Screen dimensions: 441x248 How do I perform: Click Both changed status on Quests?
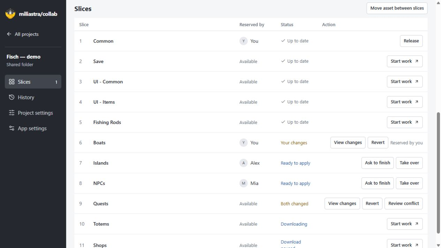[x=295, y=204]
